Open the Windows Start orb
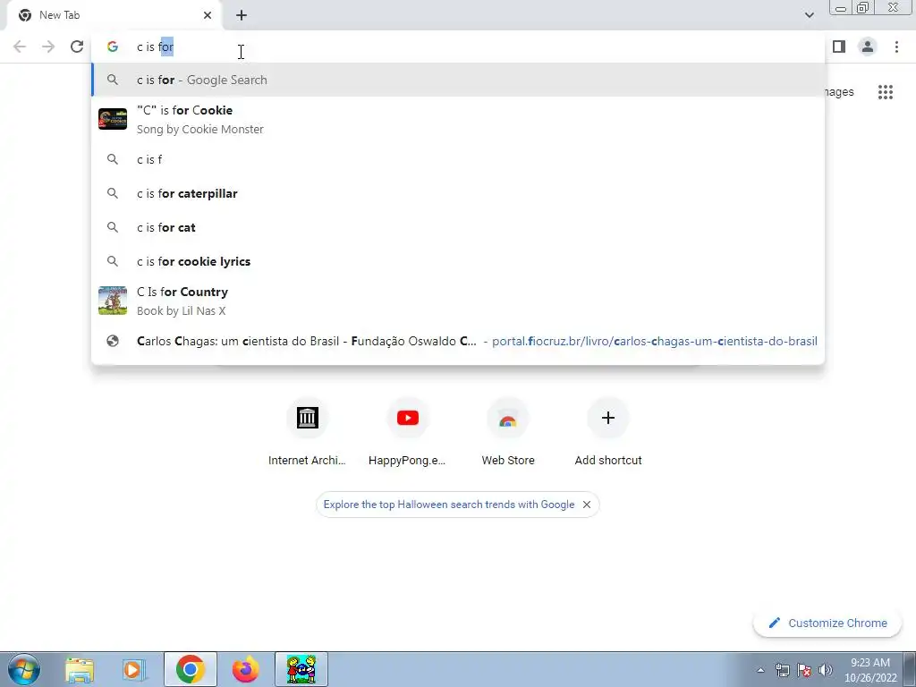Viewport: 916px width, 687px height. [x=24, y=669]
